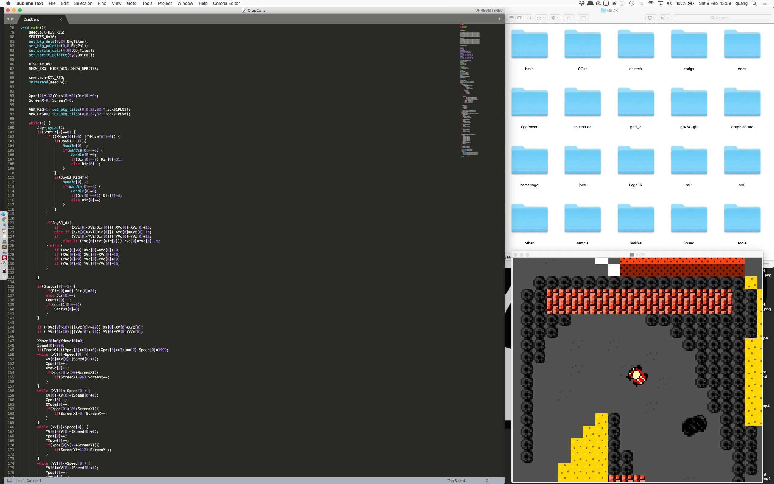Image resolution: width=774 pixels, height=484 pixels.
Task: Toggle Wi-Fi menu bar icon
Action: point(651,3)
